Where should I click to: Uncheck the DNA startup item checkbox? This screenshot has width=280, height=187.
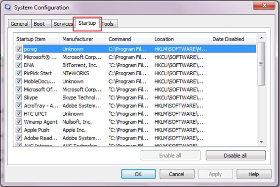pos(19,65)
